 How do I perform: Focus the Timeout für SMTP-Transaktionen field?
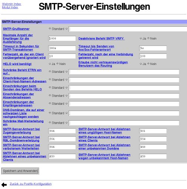62,48
